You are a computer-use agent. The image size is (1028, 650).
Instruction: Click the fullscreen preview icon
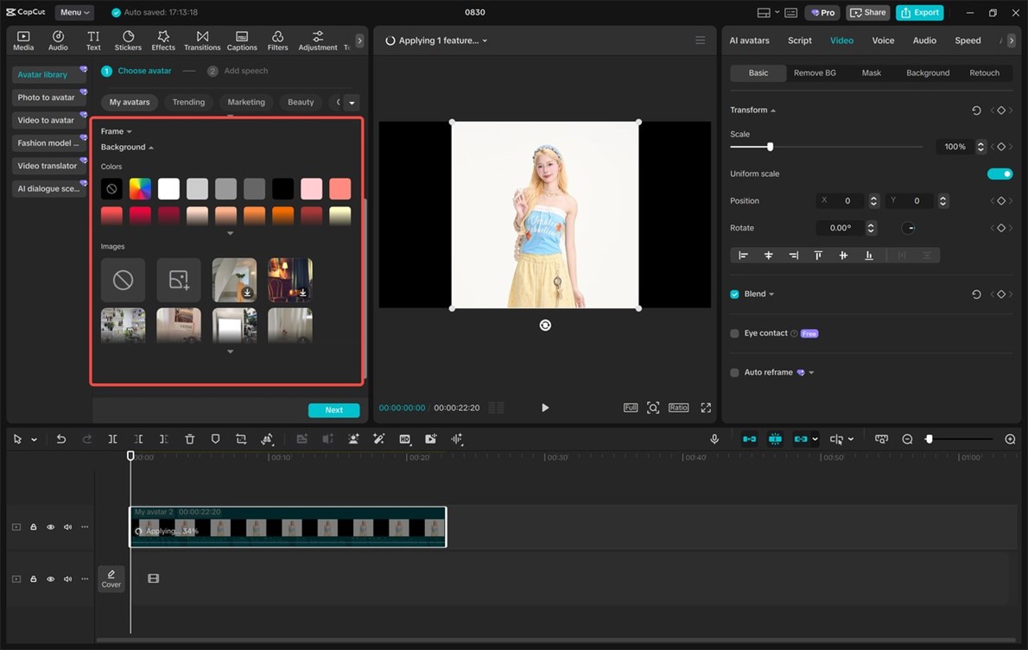point(706,407)
